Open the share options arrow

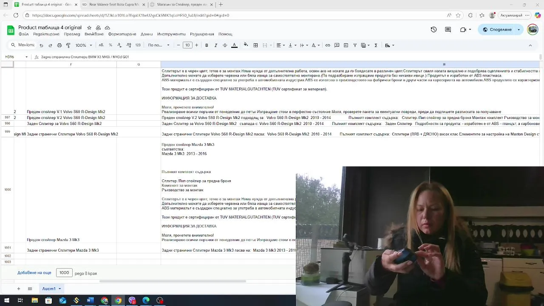click(519, 29)
